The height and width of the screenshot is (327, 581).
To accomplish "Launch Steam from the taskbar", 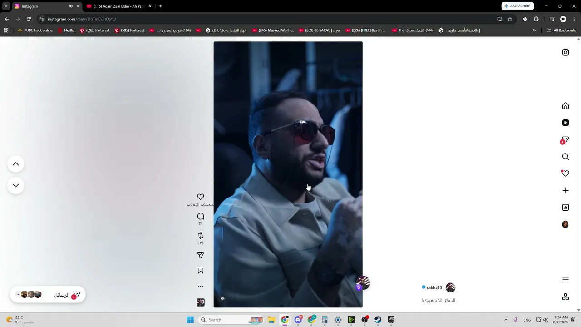I will tap(378, 320).
